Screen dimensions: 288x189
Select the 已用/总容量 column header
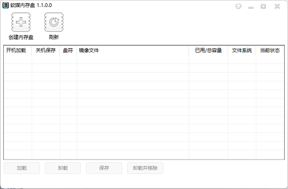point(208,50)
